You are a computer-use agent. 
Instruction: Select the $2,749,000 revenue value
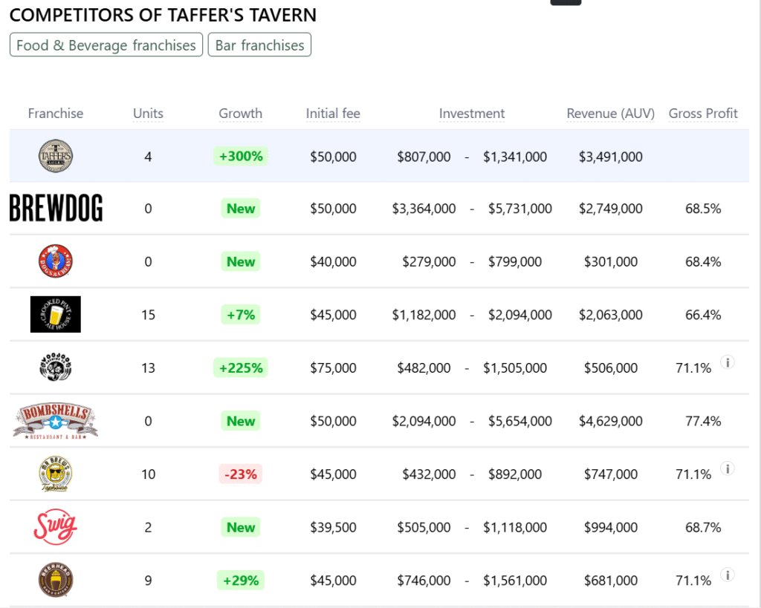pos(611,209)
